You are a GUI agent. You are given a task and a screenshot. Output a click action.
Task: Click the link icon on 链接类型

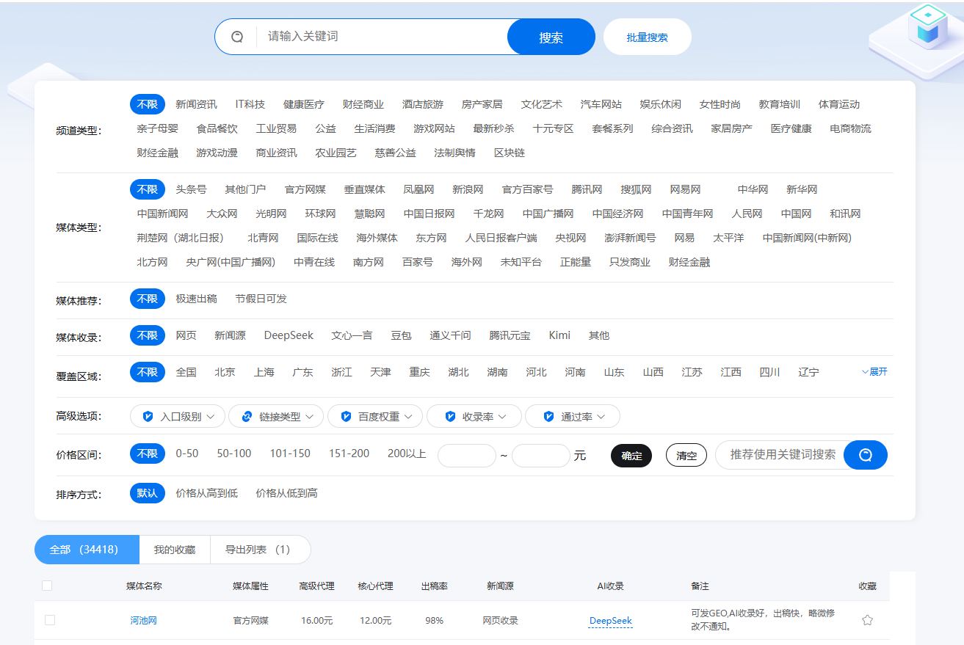247,416
